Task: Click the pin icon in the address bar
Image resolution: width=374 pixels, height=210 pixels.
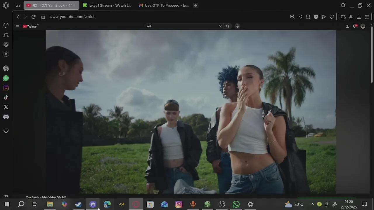Action: pos(300,17)
